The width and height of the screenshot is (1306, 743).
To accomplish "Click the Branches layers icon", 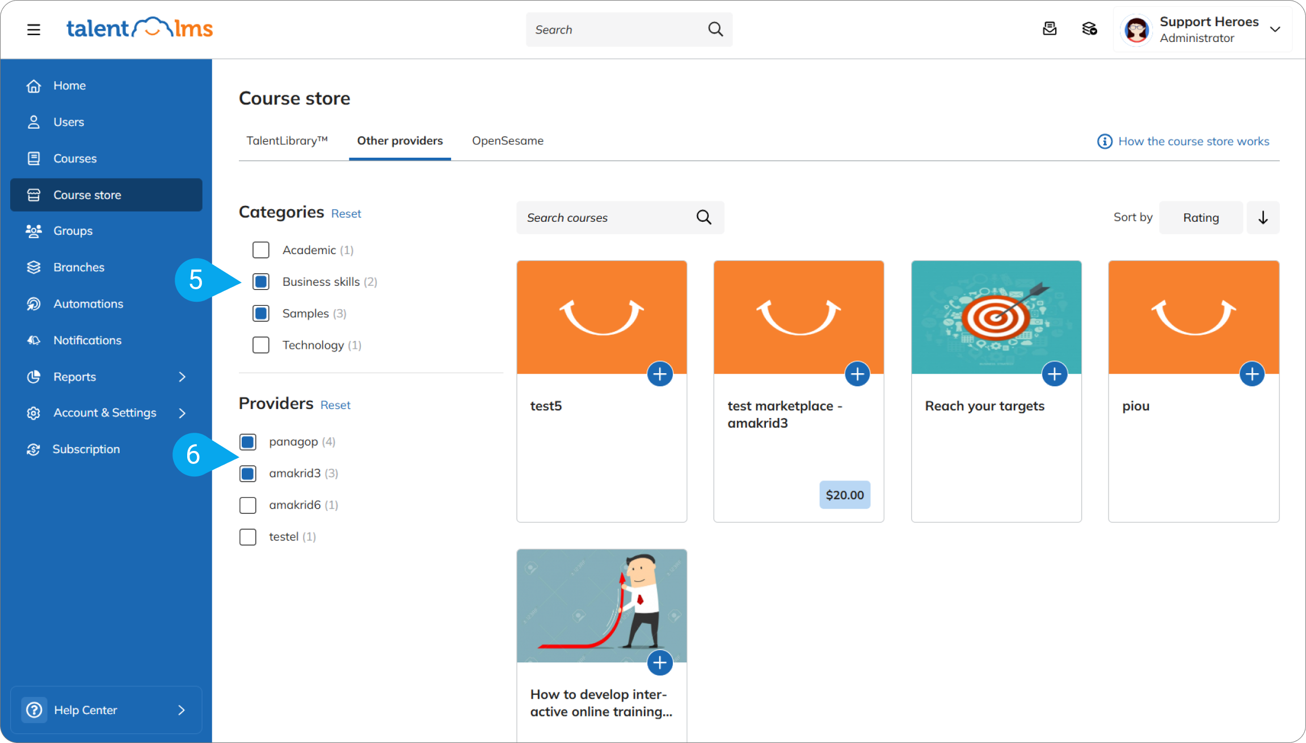I will coord(33,267).
